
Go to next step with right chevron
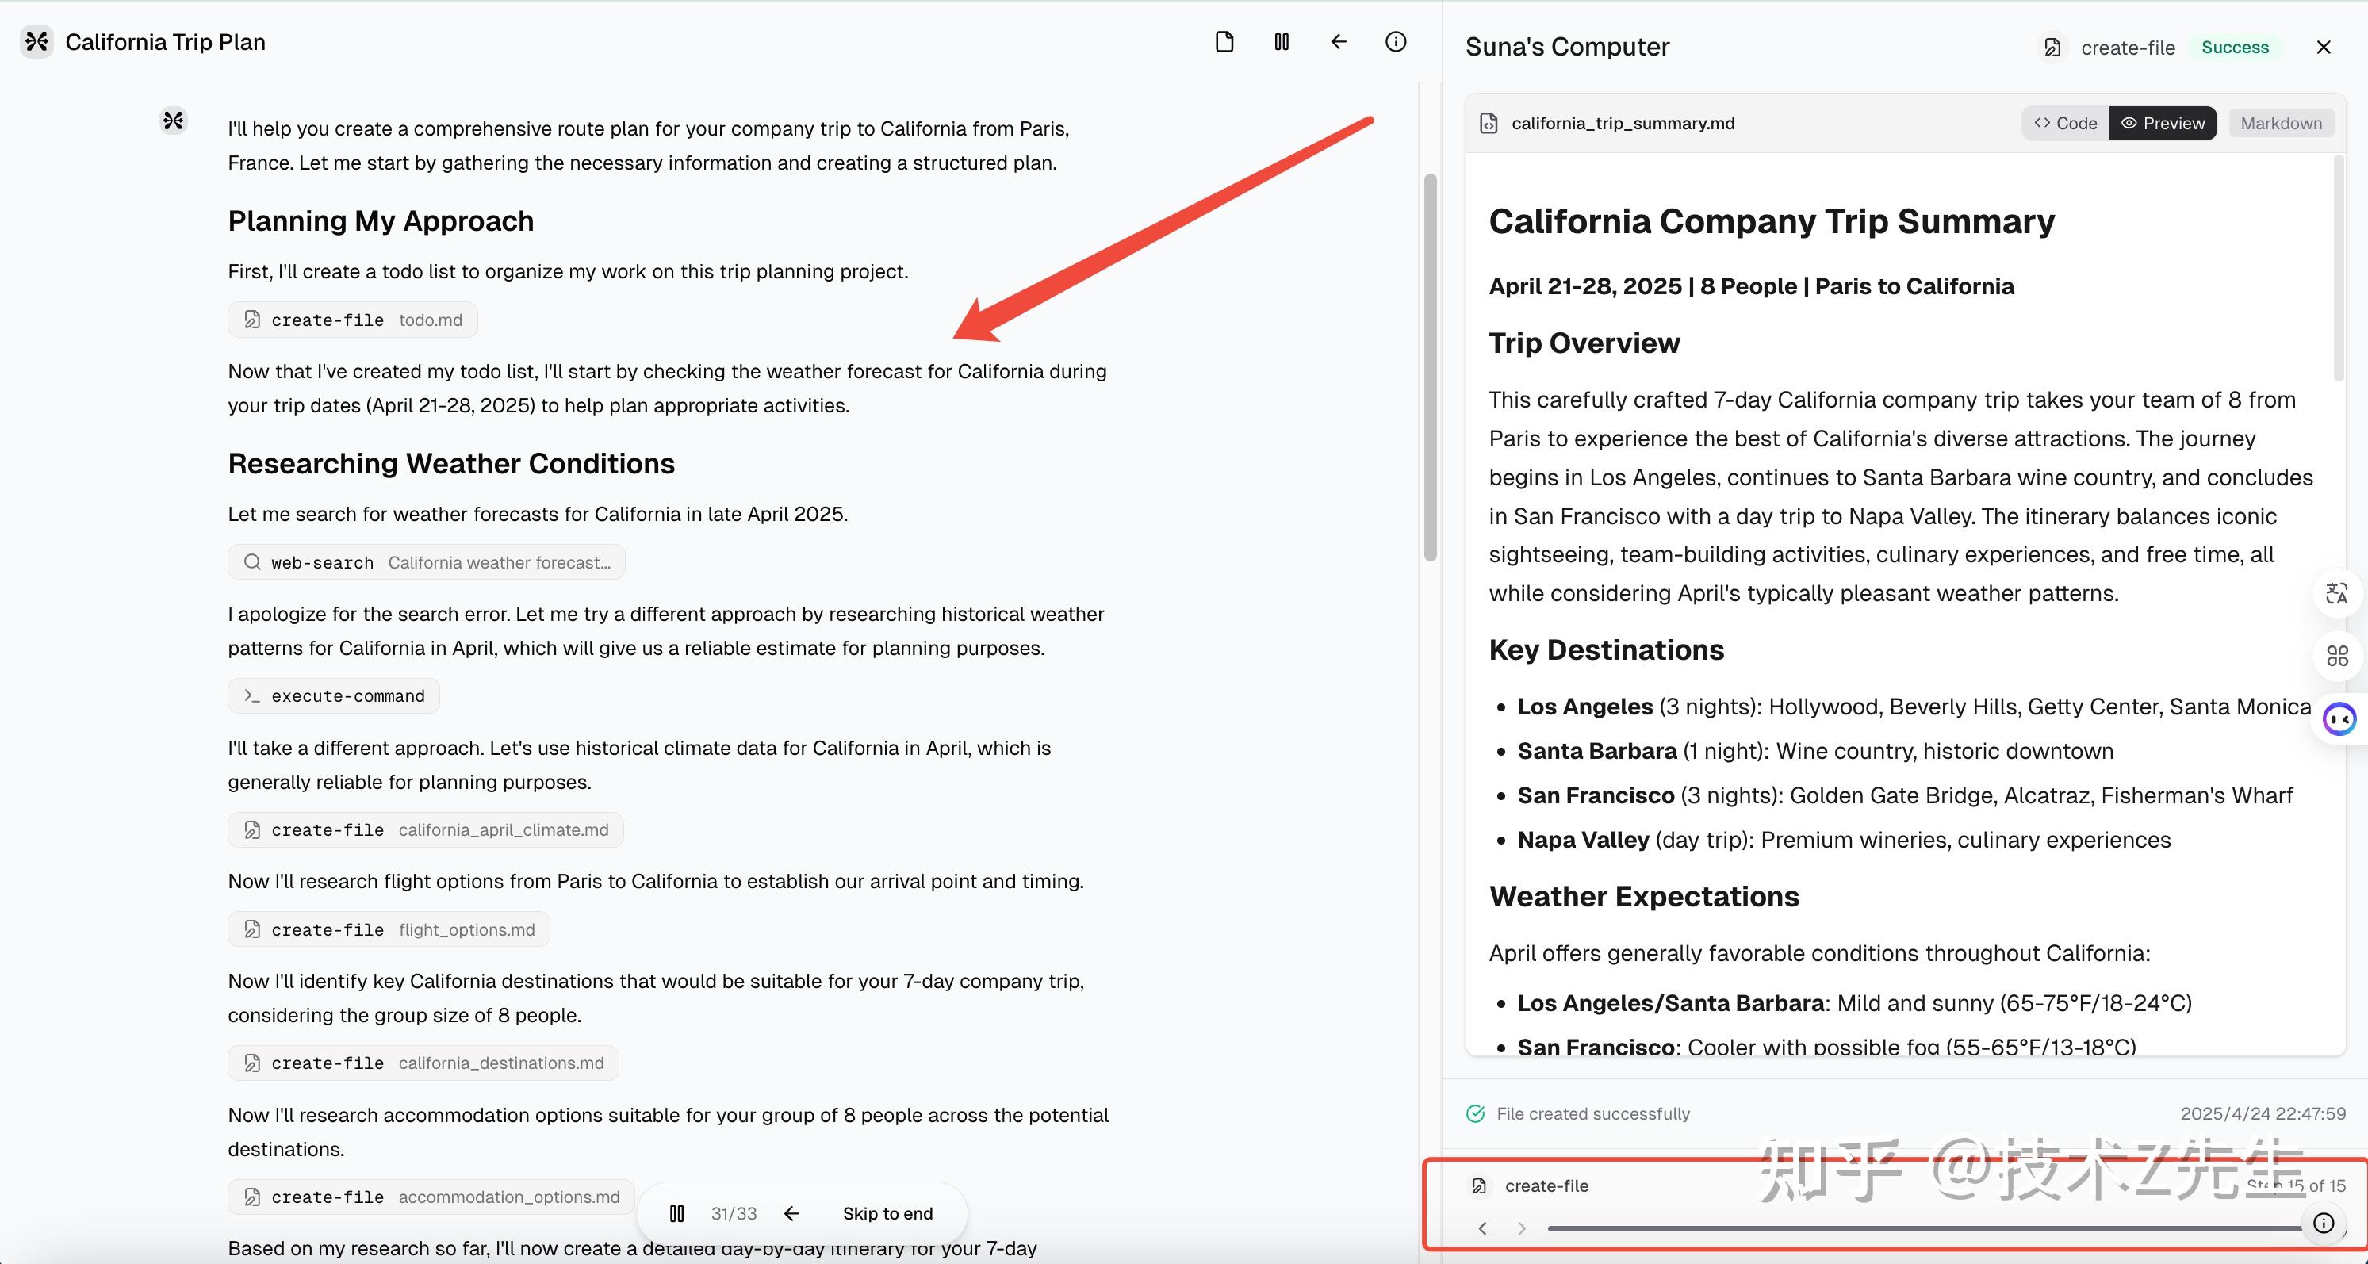pyautogui.click(x=1521, y=1228)
